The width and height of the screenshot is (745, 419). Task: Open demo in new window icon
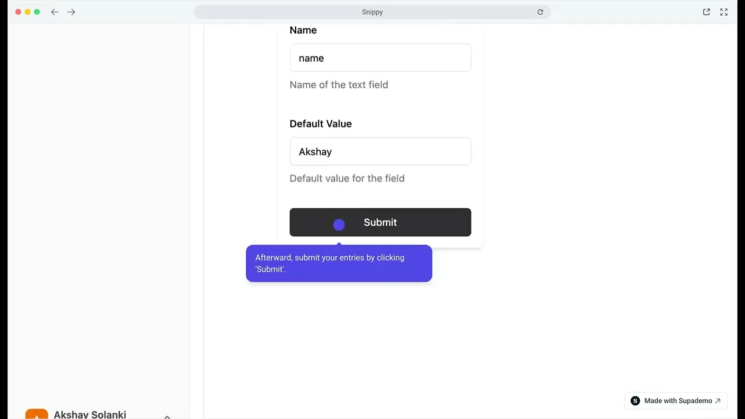[706, 12]
